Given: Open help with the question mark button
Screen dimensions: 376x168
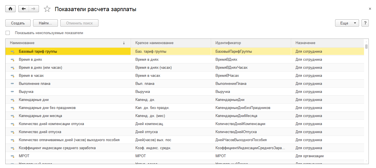Looking at the screenshot, I should (x=365, y=23).
